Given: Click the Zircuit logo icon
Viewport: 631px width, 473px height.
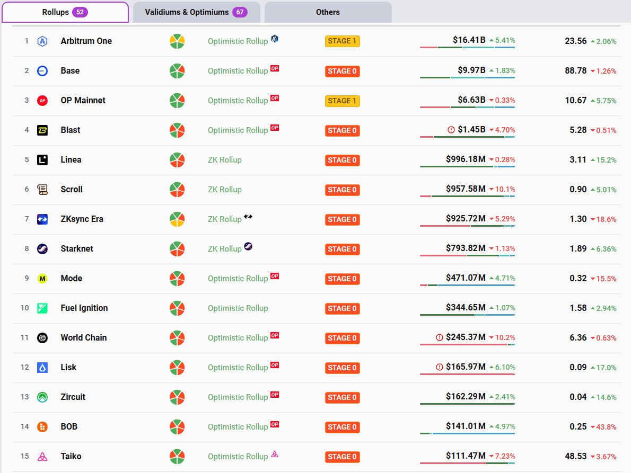Looking at the screenshot, I should pos(42,397).
